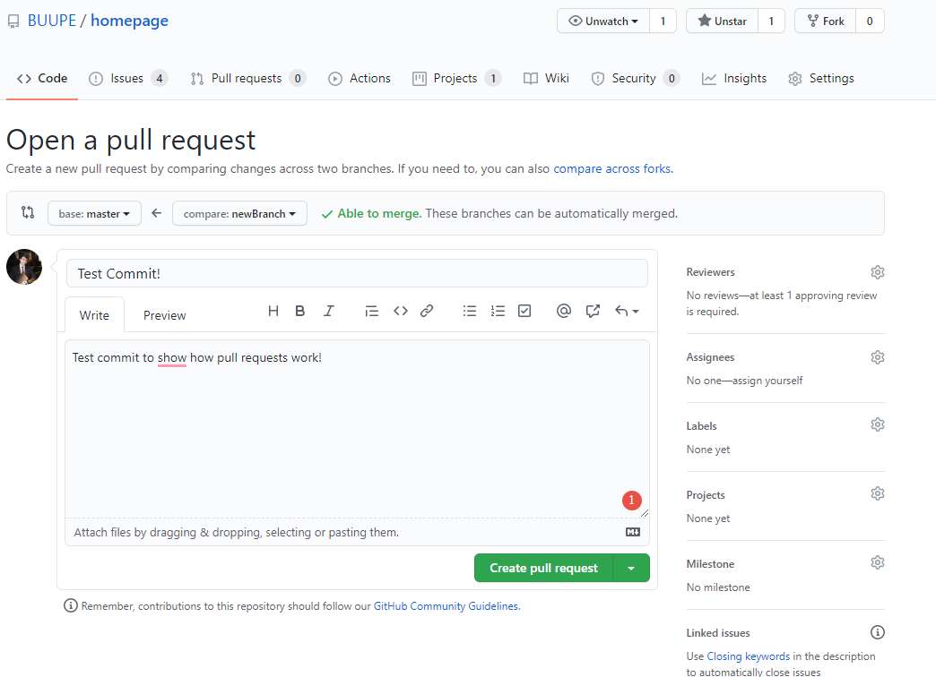
Task: Click the base to compare arrow icon
Action: click(x=156, y=213)
